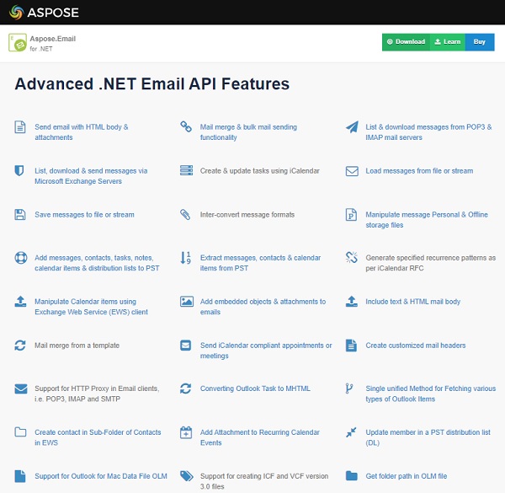
Task: Click upload icon beside Manipulate Calendar items using EWS
Action: (x=20, y=301)
